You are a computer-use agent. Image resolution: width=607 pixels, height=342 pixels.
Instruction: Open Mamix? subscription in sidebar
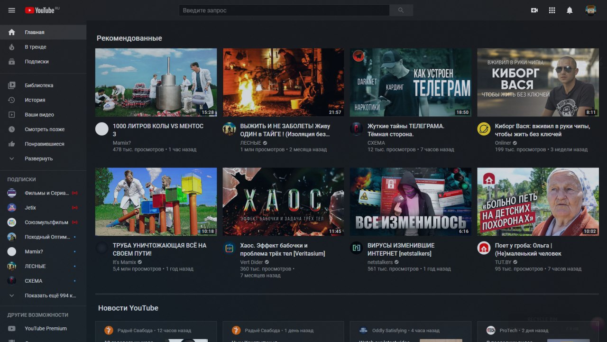click(x=43, y=252)
